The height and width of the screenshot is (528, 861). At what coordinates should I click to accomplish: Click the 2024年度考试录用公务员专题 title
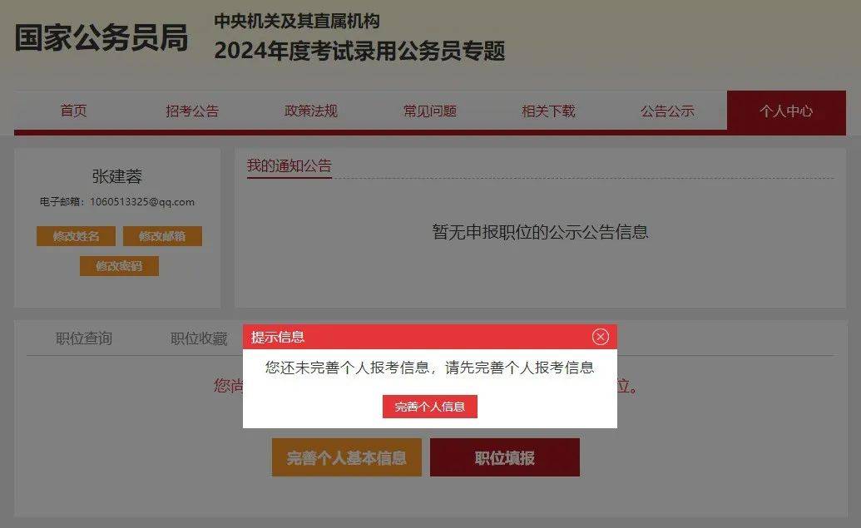(359, 51)
